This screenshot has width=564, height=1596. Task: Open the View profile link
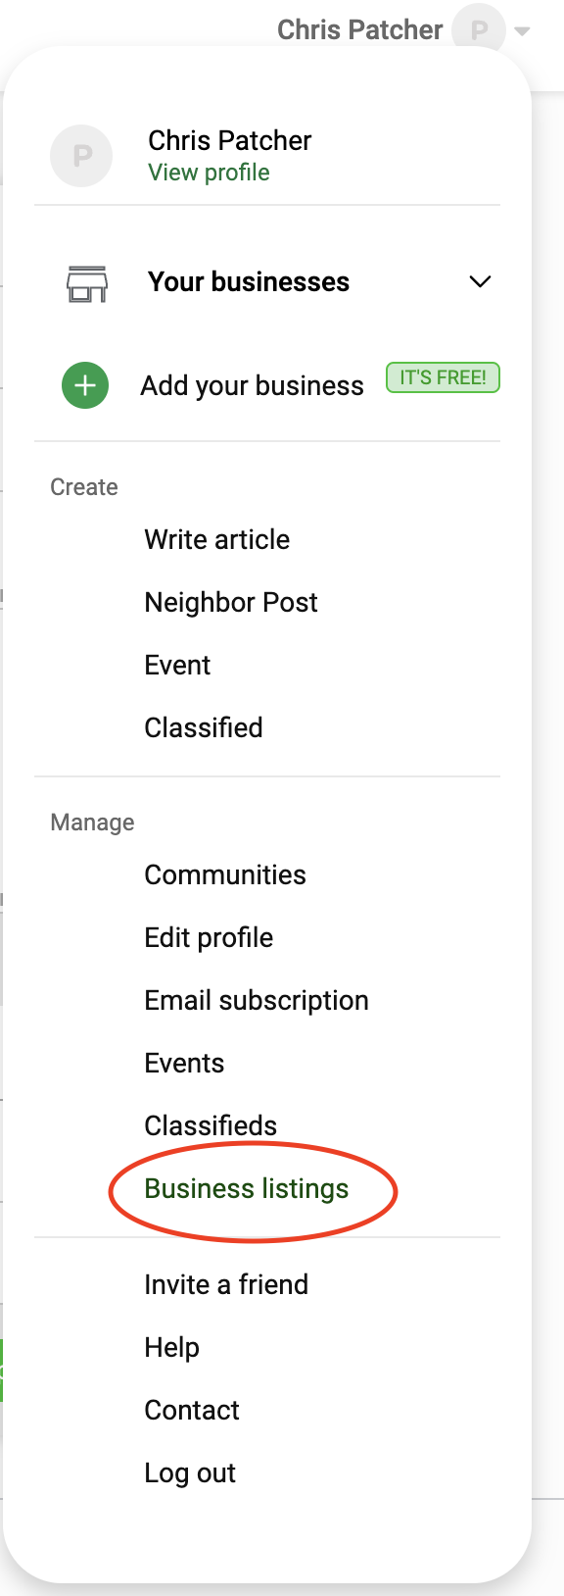209,173
